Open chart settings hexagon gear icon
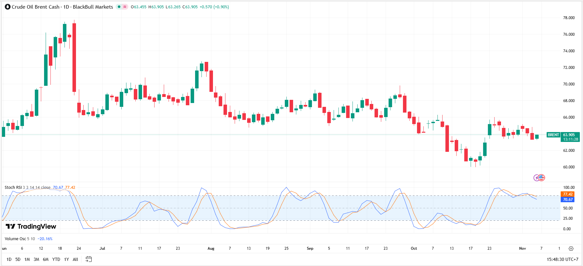Image resolution: width=583 pixels, height=266 pixels. tap(571, 248)
